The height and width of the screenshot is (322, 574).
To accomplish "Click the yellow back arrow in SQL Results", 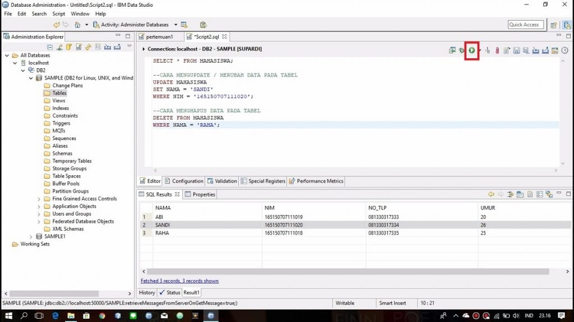I will pyautogui.click(x=491, y=194).
